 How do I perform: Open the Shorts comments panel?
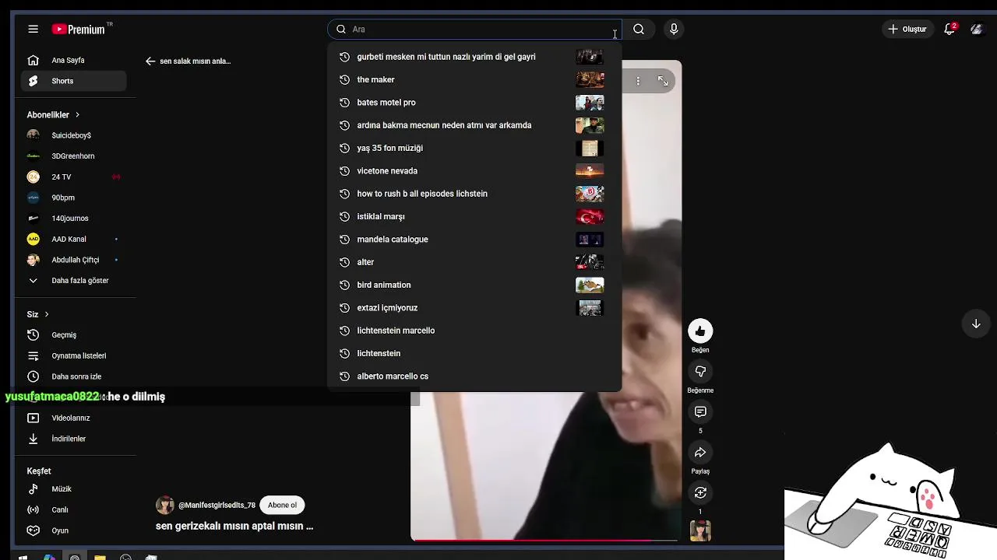700,412
